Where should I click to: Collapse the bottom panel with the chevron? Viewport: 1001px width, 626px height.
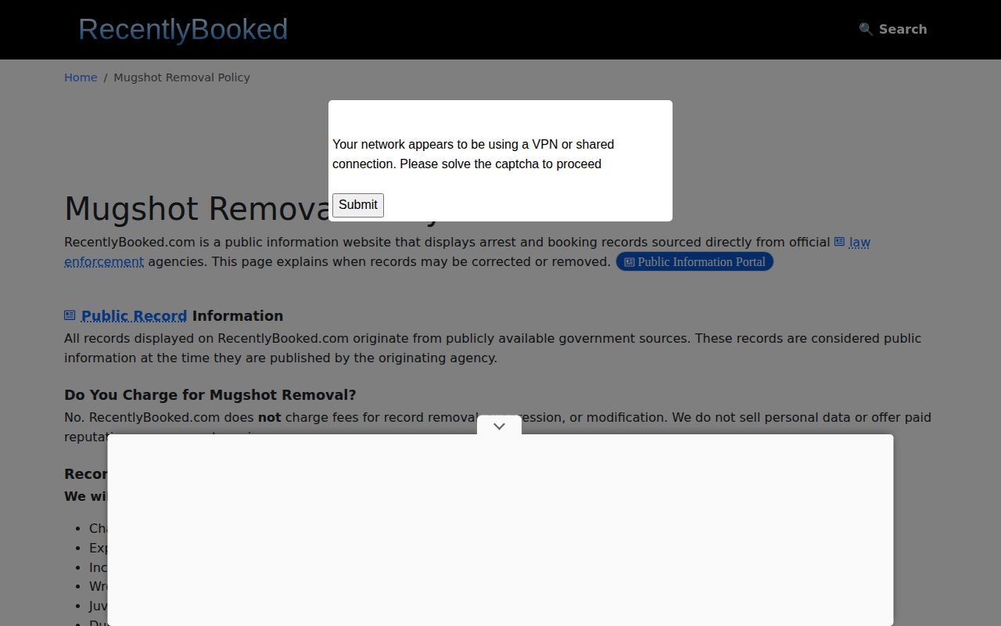point(499,426)
